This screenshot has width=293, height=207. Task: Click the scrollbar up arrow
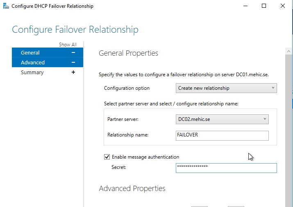click(x=289, y=50)
